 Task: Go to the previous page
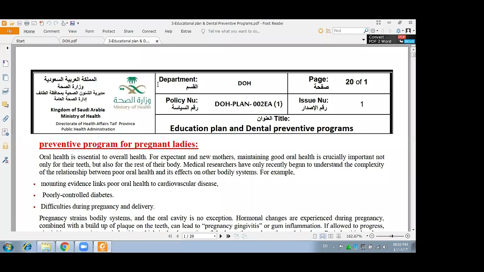pos(177,236)
